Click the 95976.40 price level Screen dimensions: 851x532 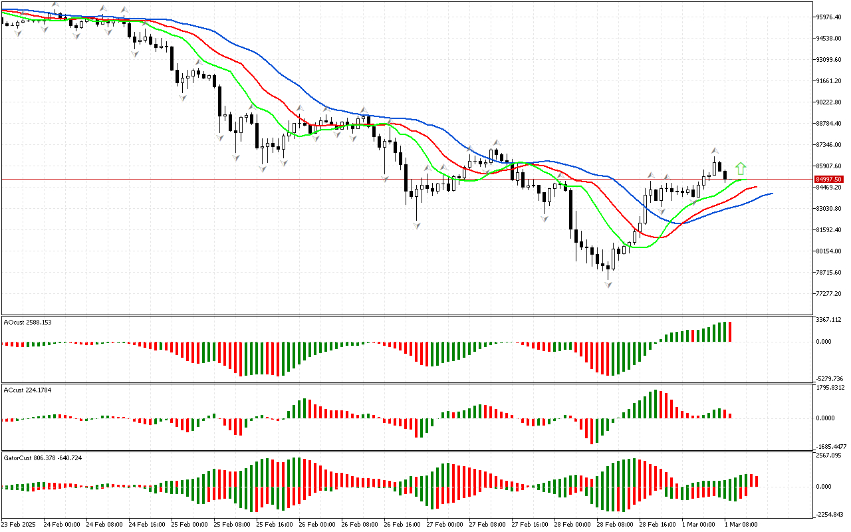[x=830, y=17]
